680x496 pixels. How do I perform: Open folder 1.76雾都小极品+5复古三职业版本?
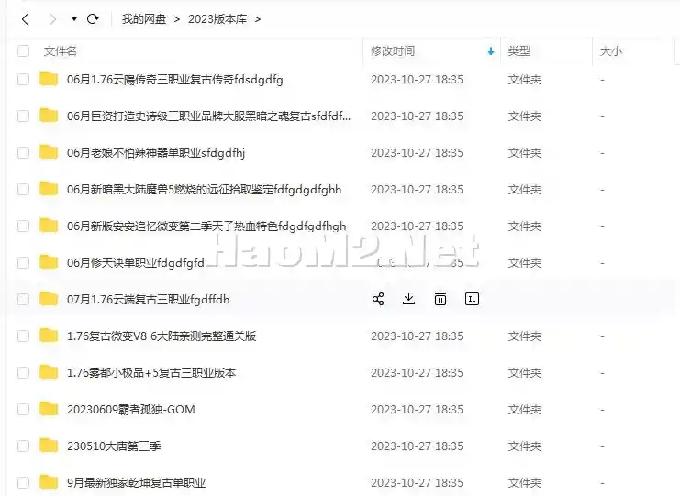point(151,373)
